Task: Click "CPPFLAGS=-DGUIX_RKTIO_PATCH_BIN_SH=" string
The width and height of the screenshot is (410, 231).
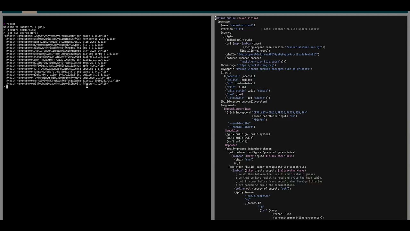Action: [280, 112]
